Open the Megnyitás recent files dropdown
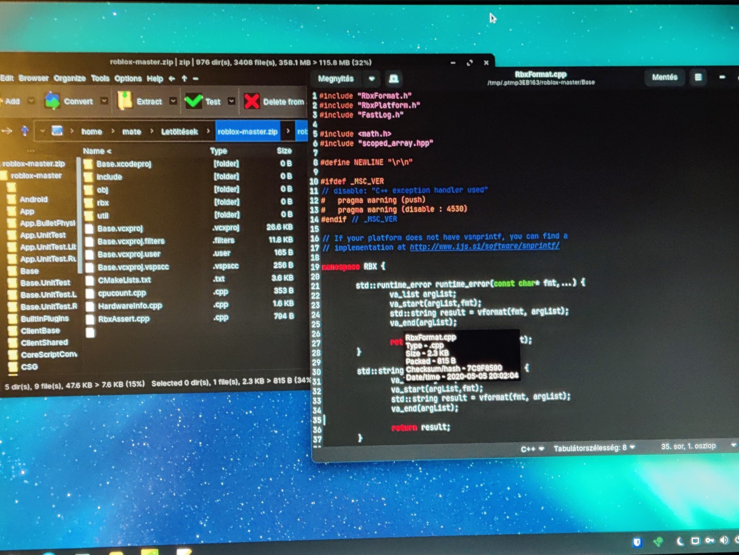Viewport: 739px width, 555px height. coord(372,79)
